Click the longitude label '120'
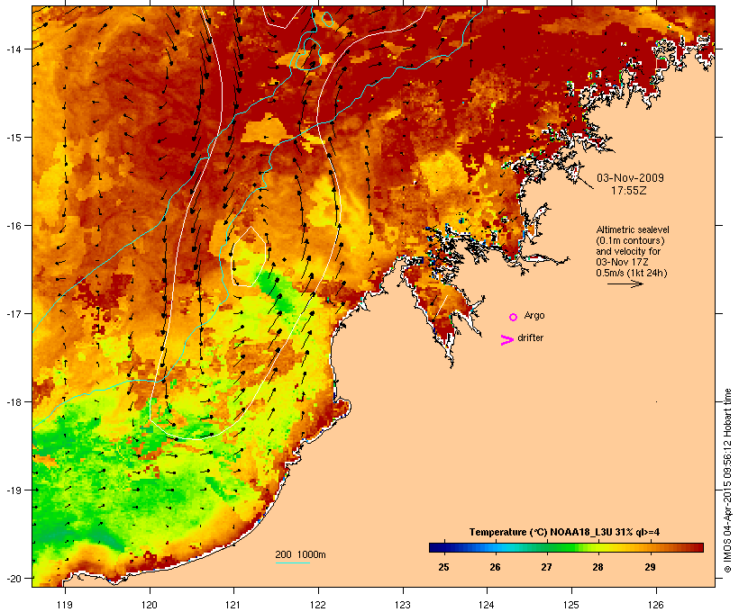 click(150, 605)
